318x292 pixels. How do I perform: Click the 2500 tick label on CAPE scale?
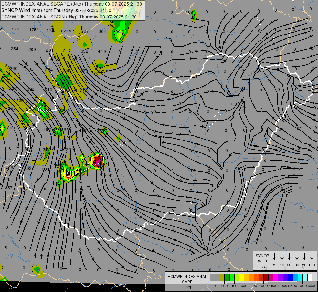292,286
